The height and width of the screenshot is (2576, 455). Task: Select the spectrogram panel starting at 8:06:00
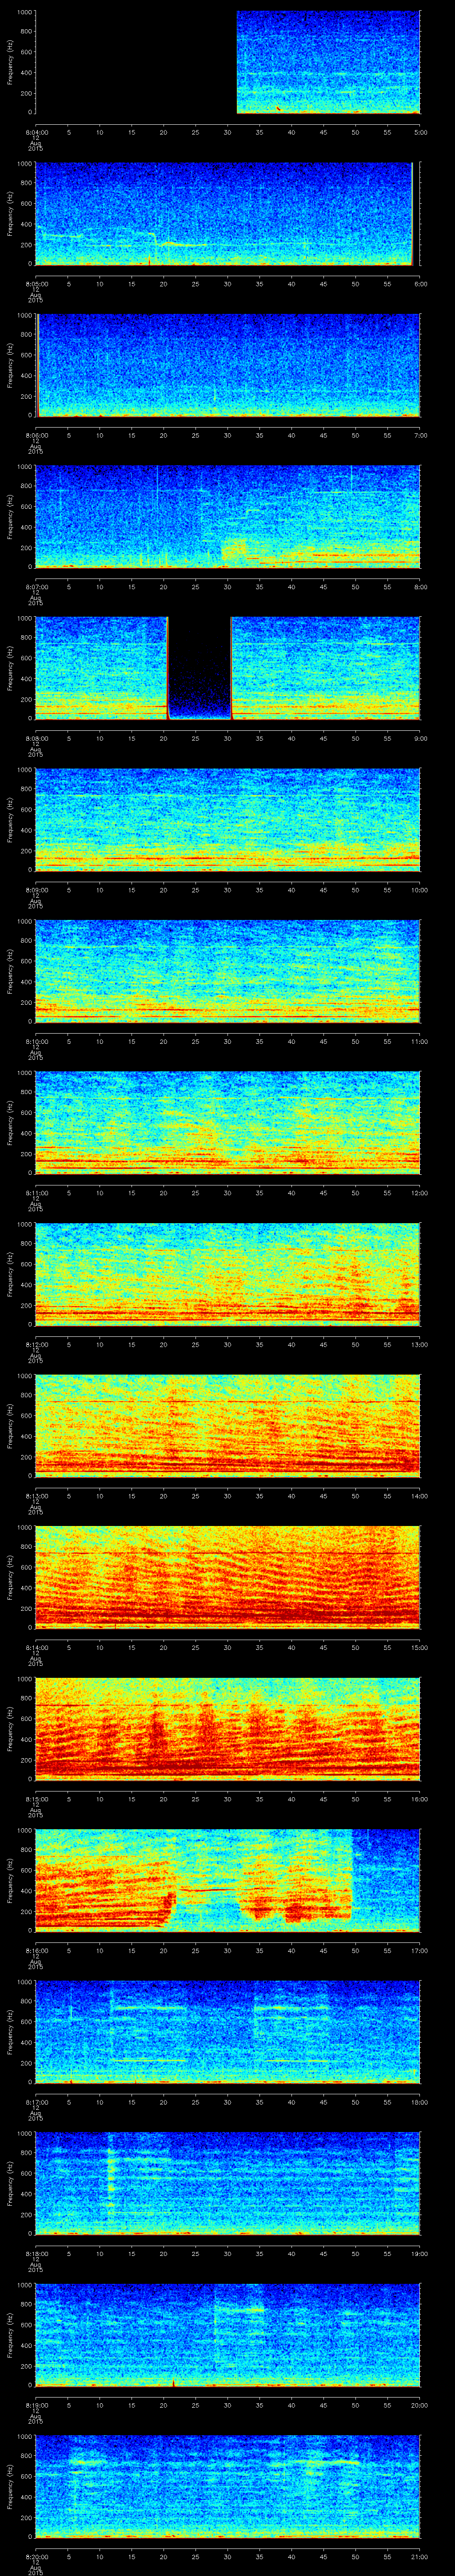click(228, 365)
